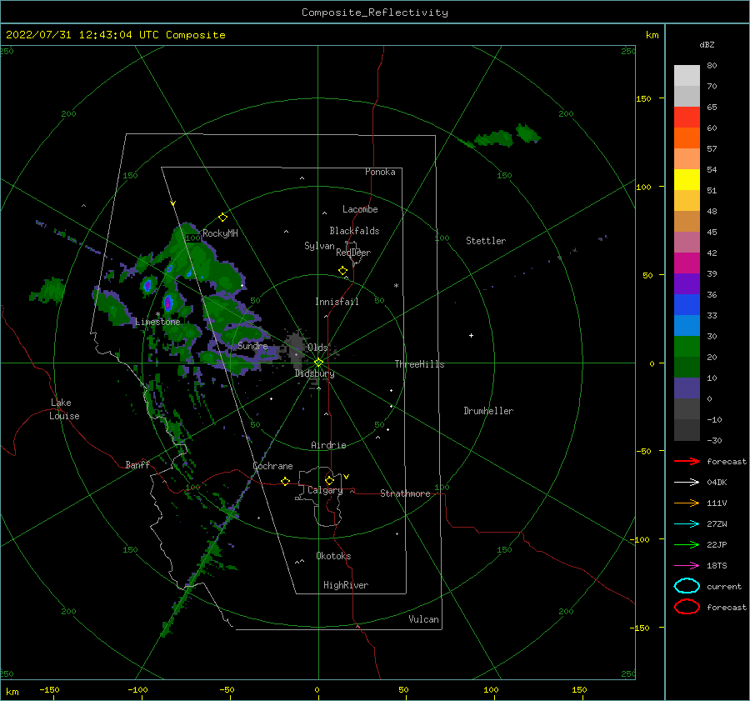The width and height of the screenshot is (750, 701).
Task: Click the Banff label
Action: [137, 465]
